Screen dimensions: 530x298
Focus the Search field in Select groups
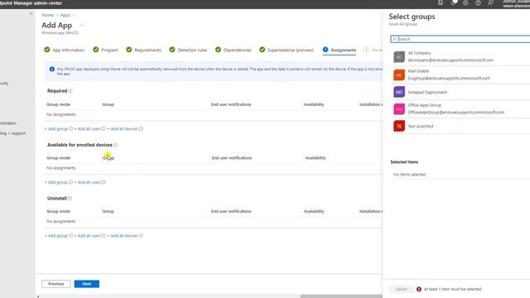pyautogui.click(x=460, y=39)
